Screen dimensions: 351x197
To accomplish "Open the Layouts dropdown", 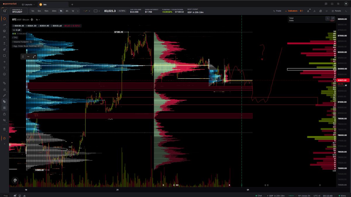I will 28,4.
